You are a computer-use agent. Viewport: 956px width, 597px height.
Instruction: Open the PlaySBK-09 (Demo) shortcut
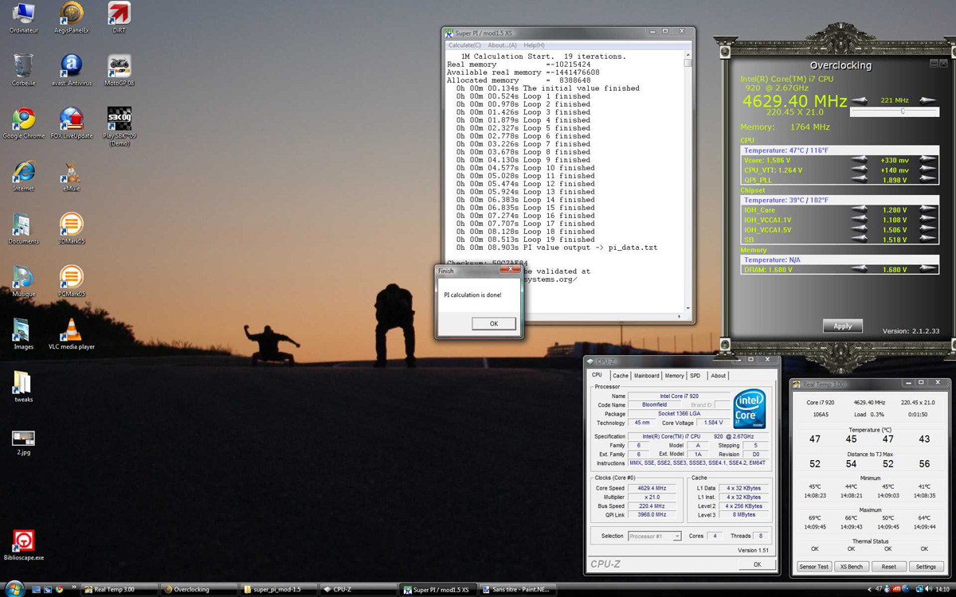click(x=119, y=127)
